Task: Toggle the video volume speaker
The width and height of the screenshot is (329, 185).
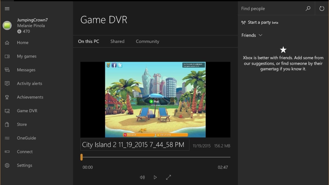Action: pos(142,177)
